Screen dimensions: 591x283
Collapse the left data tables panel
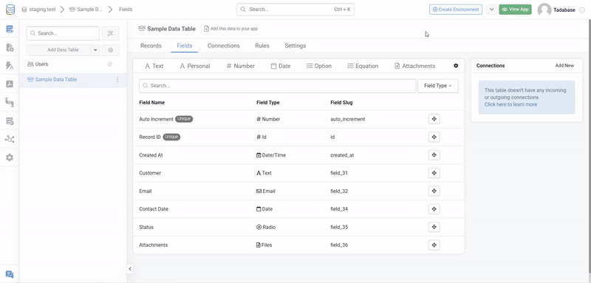[x=130, y=269]
